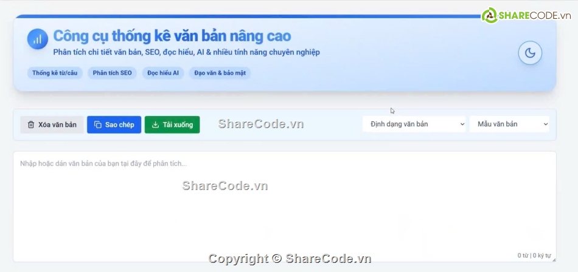Click the ShareCode.vn logo at top right
The height and width of the screenshot is (272, 578).
pos(526,15)
